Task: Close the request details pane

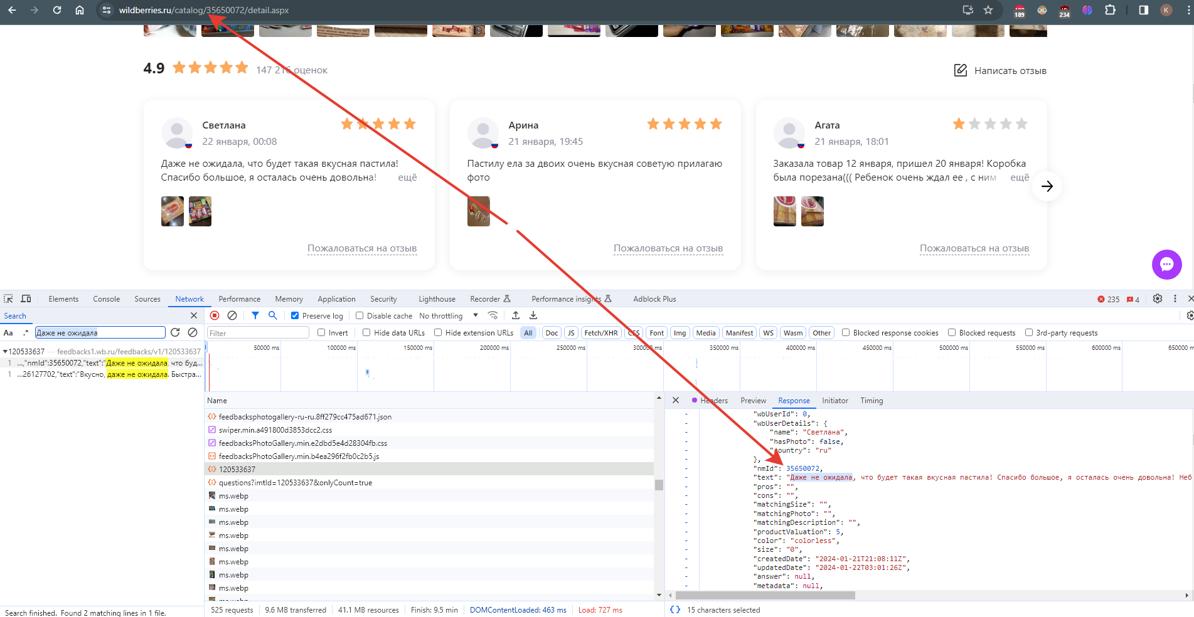Action: tap(676, 400)
